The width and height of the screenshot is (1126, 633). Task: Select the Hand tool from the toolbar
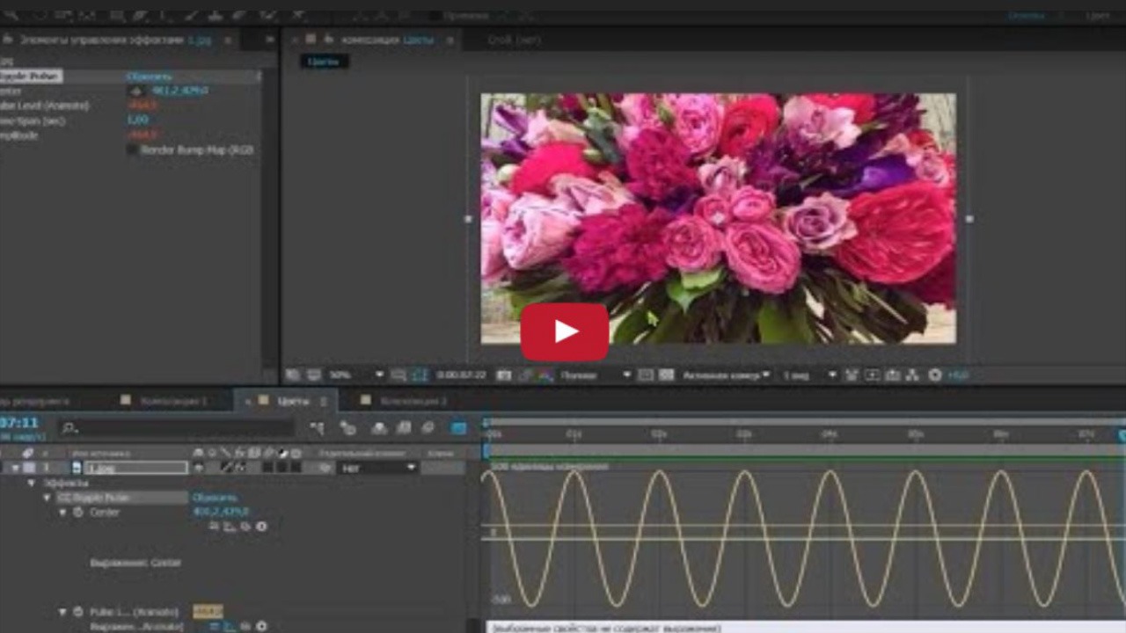42,14
